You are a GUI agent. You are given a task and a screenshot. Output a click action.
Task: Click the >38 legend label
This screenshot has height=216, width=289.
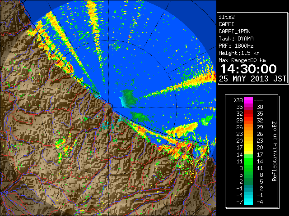(238, 100)
